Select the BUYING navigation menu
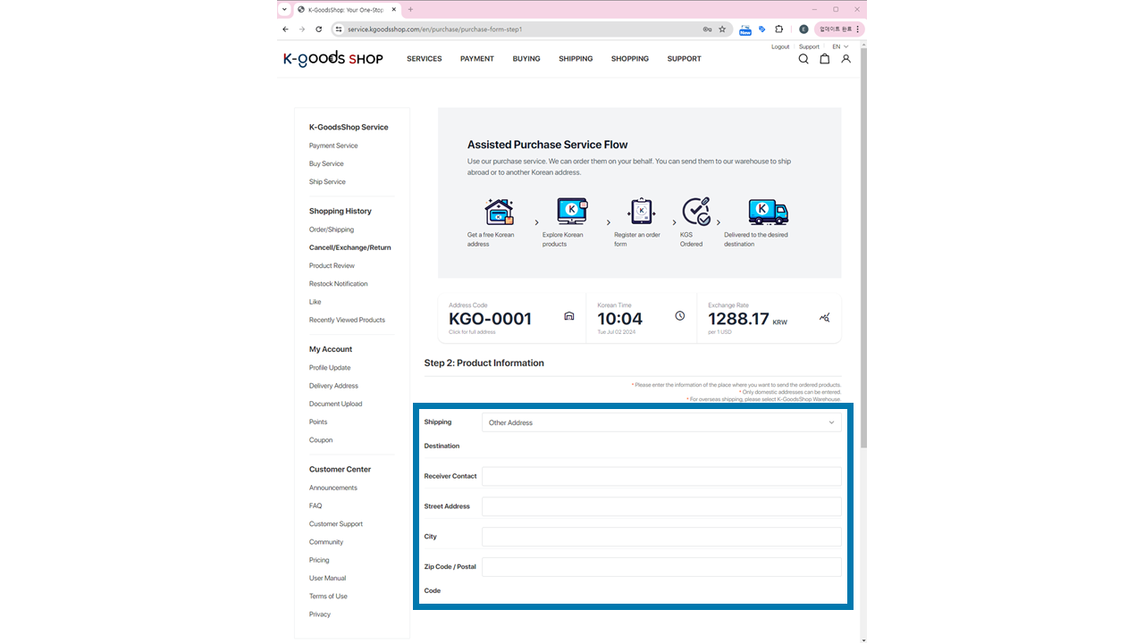This screenshot has height=643, width=1144. 526,59
